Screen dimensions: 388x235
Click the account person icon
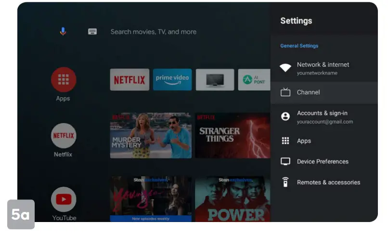(285, 116)
